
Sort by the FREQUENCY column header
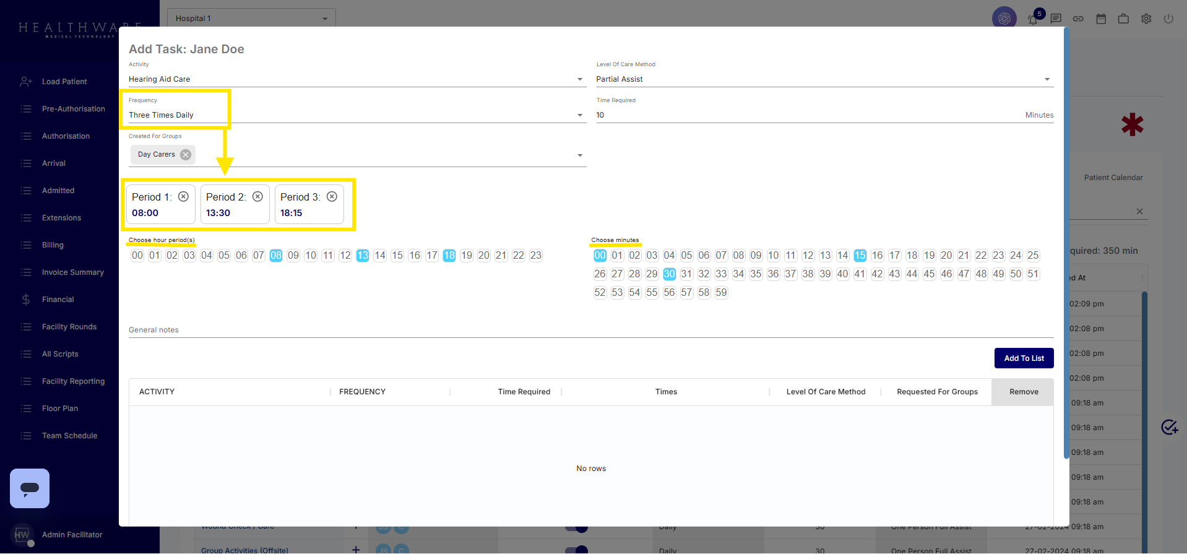[x=362, y=392]
